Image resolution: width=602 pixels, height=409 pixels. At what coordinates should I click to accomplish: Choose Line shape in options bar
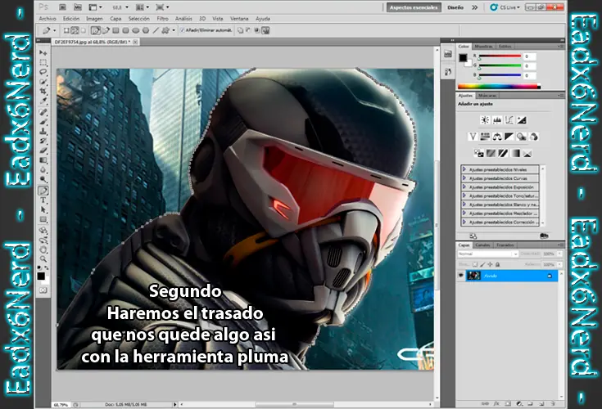click(156, 30)
